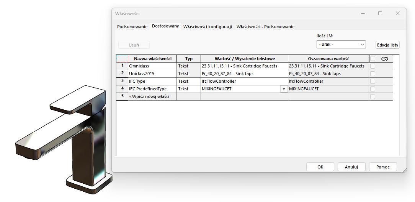The image size is (415, 202).
Task: Minimize the Właściwości dialog window
Action: click(363, 13)
